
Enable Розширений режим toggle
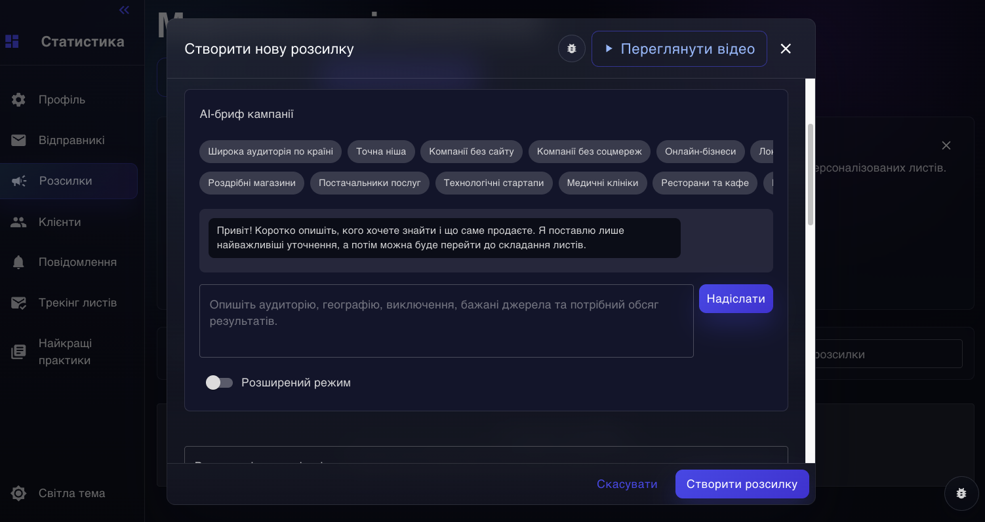220,382
